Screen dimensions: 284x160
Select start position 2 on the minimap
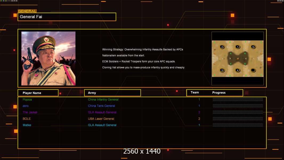pyautogui.click(x=222, y=47)
